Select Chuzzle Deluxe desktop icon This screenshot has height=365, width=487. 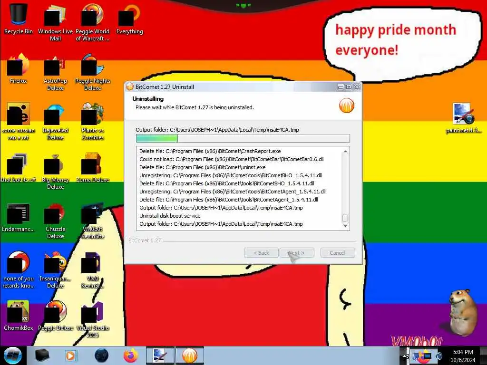tap(55, 221)
